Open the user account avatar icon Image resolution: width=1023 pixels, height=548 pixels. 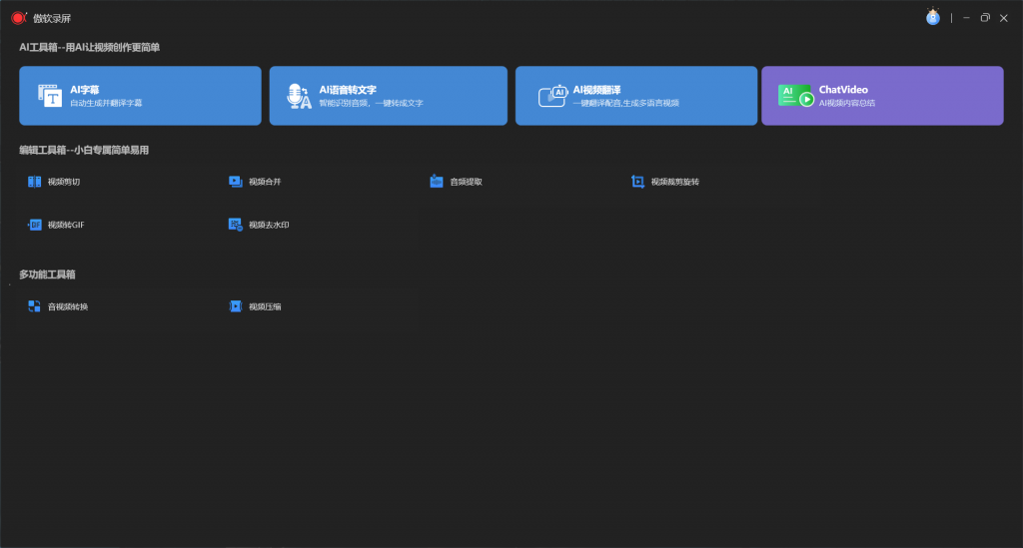(x=933, y=17)
